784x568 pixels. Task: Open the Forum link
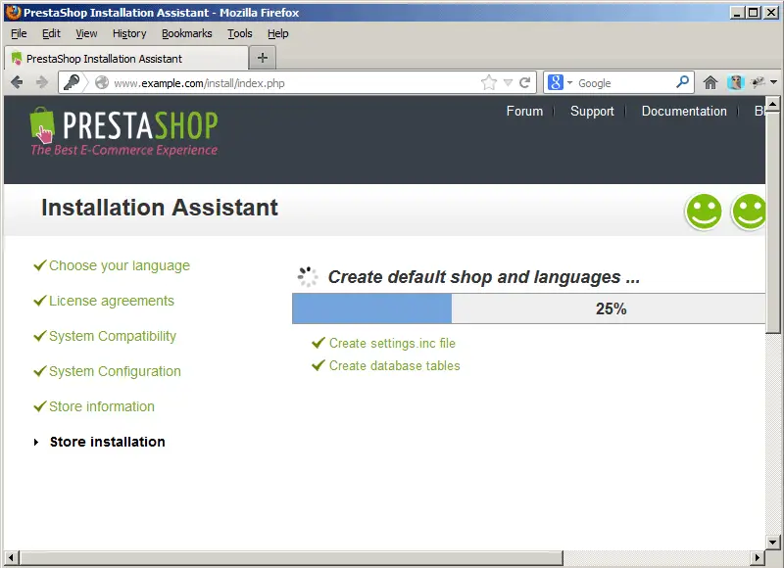pyautogui.click(x=524, y=111)
